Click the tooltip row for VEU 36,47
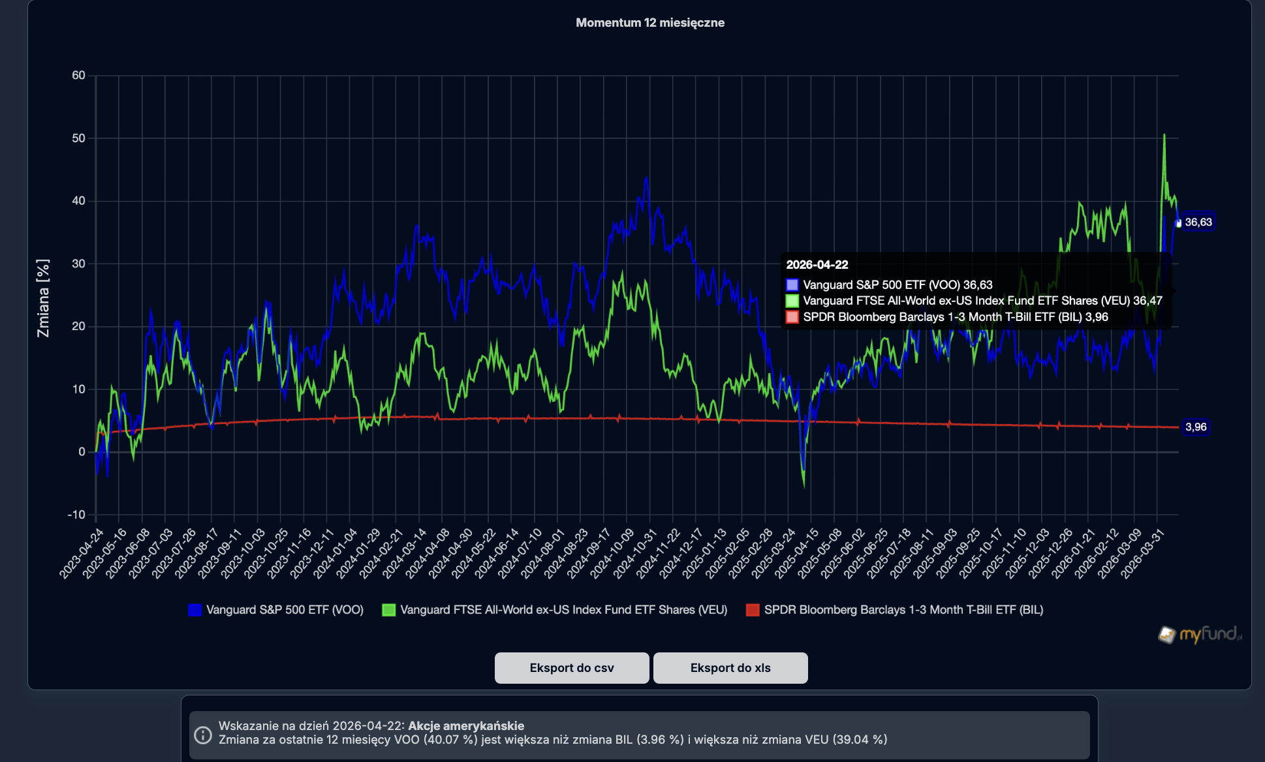This screenshot has height=762, width=1265. [x=974, y=301]
